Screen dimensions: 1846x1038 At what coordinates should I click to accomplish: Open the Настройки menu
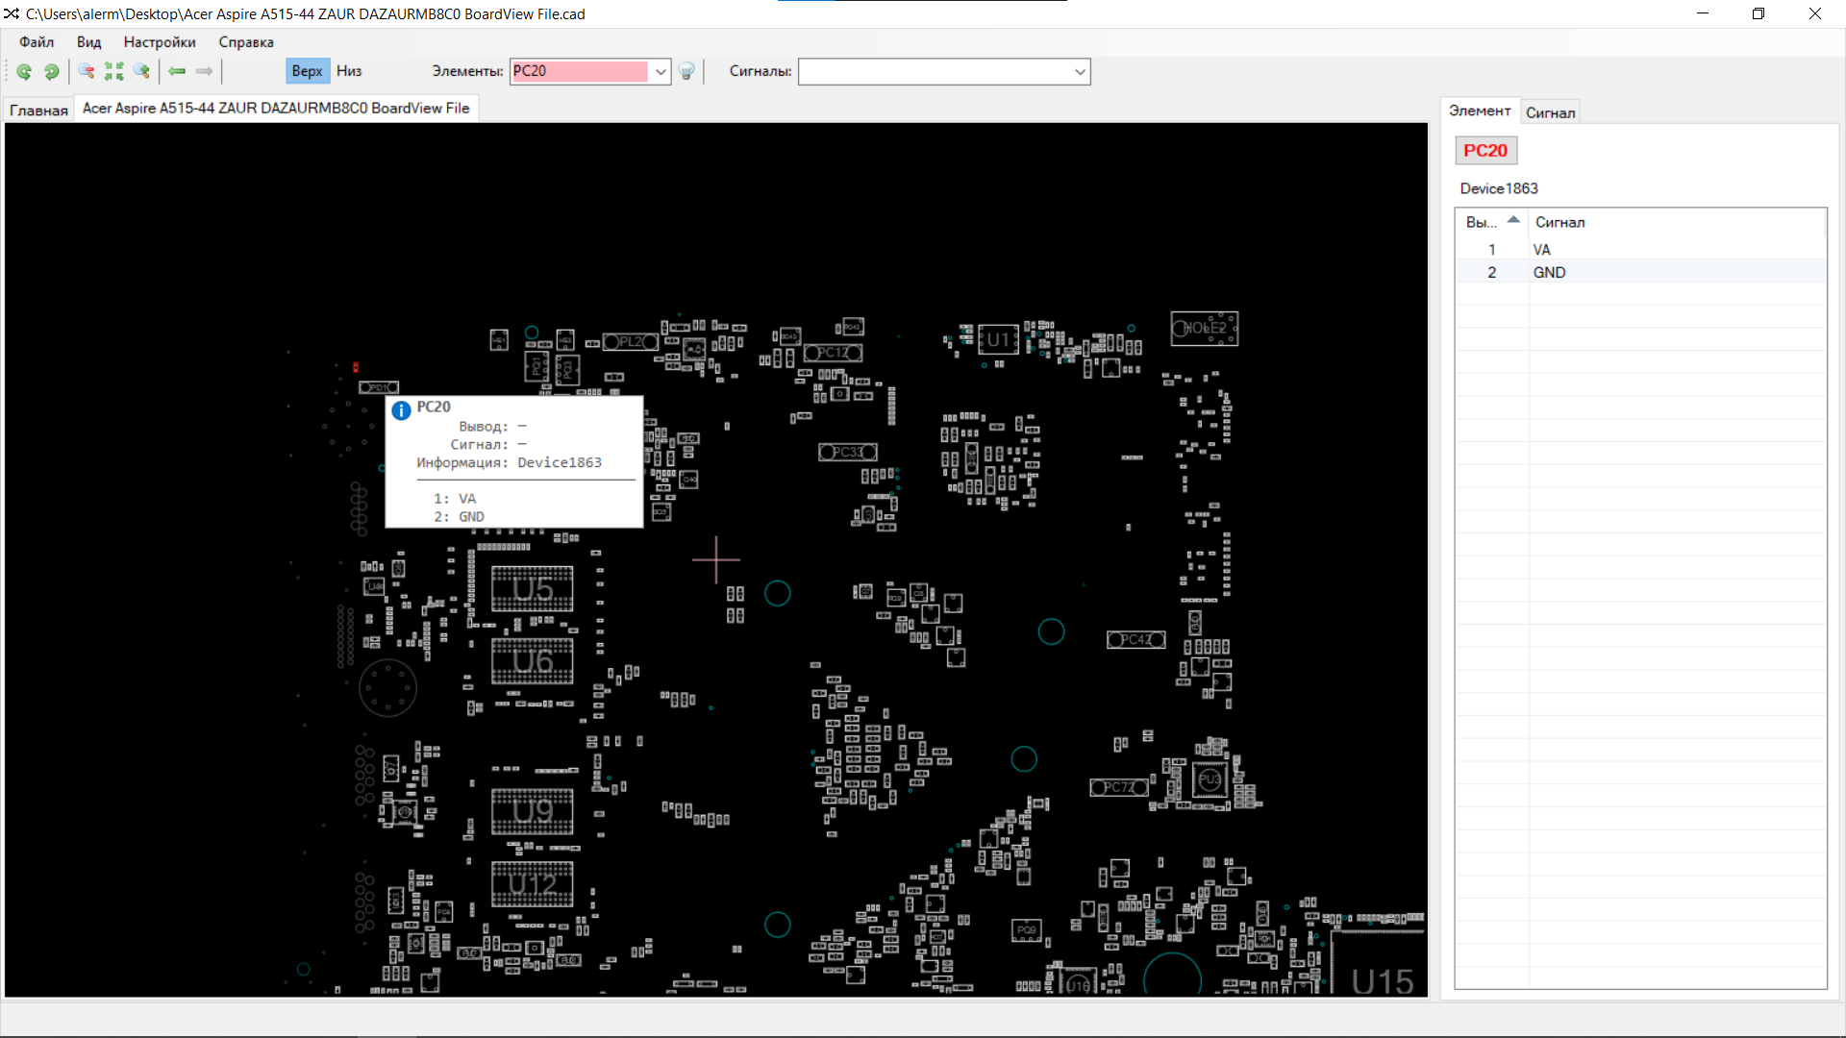[x=160, y=42]
